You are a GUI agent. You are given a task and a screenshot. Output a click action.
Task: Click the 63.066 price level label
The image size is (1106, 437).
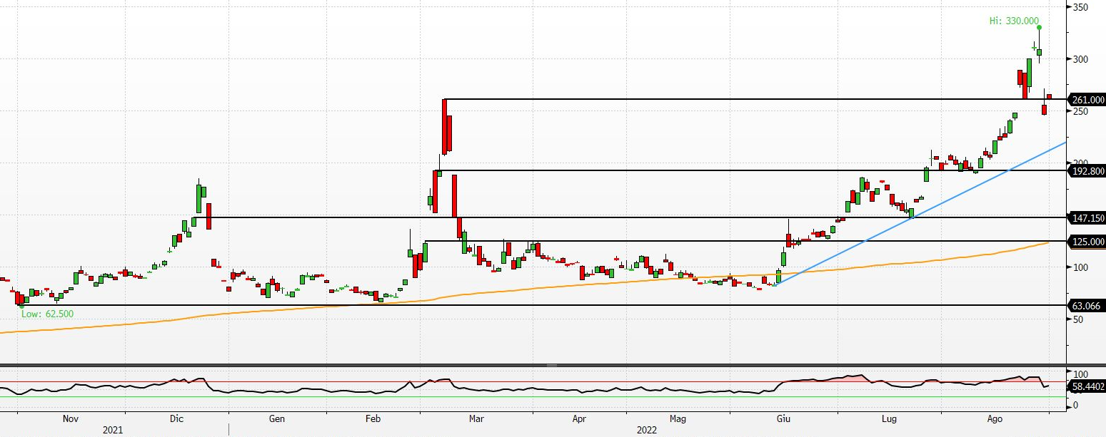click(x=1087, y=306)
